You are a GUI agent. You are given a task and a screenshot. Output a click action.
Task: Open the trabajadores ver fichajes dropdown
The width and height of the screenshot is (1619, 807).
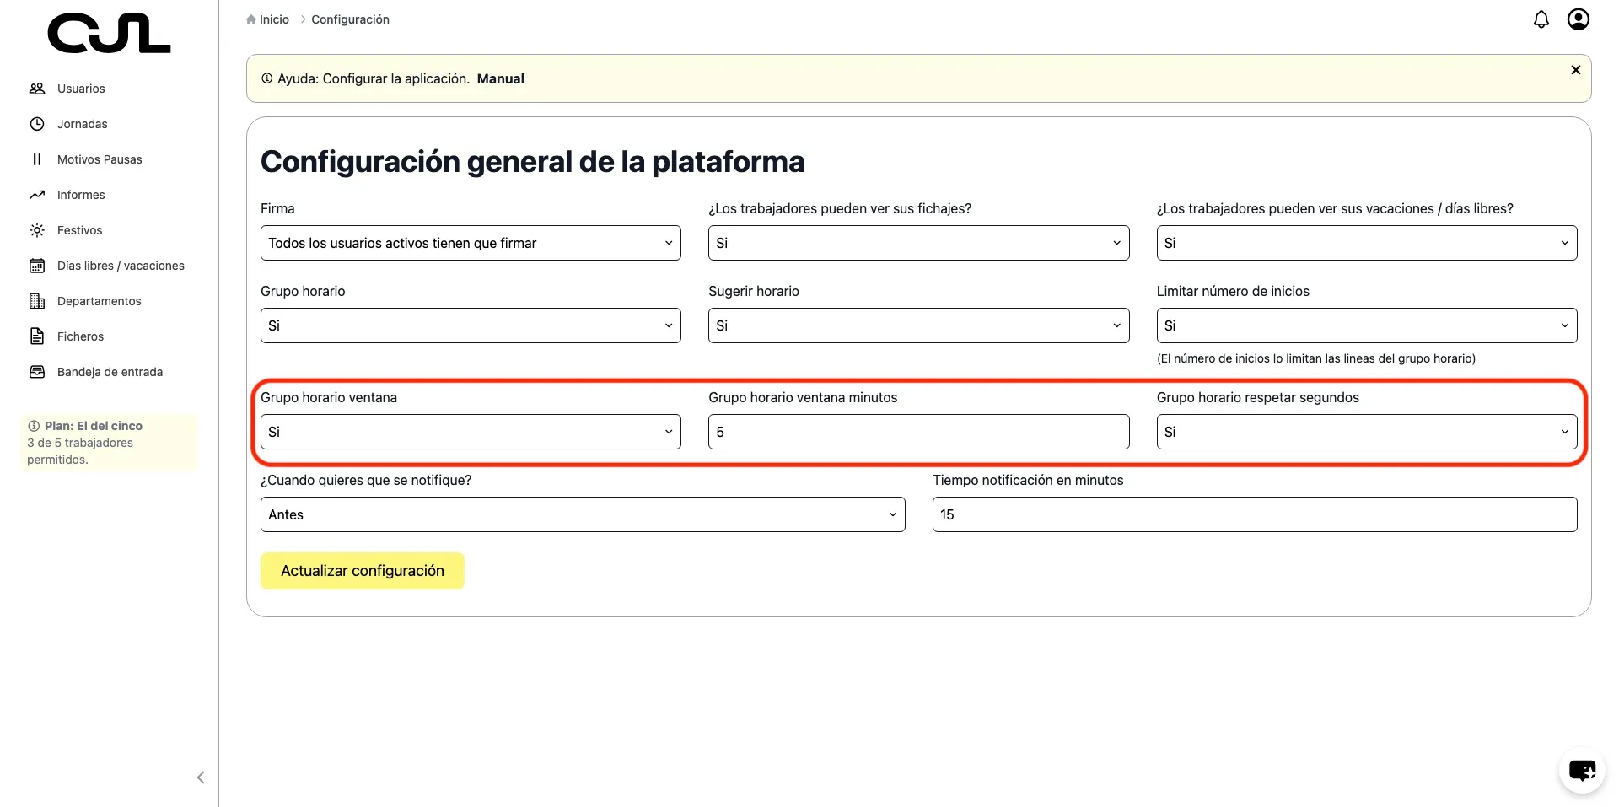click(x=918, y=243)
